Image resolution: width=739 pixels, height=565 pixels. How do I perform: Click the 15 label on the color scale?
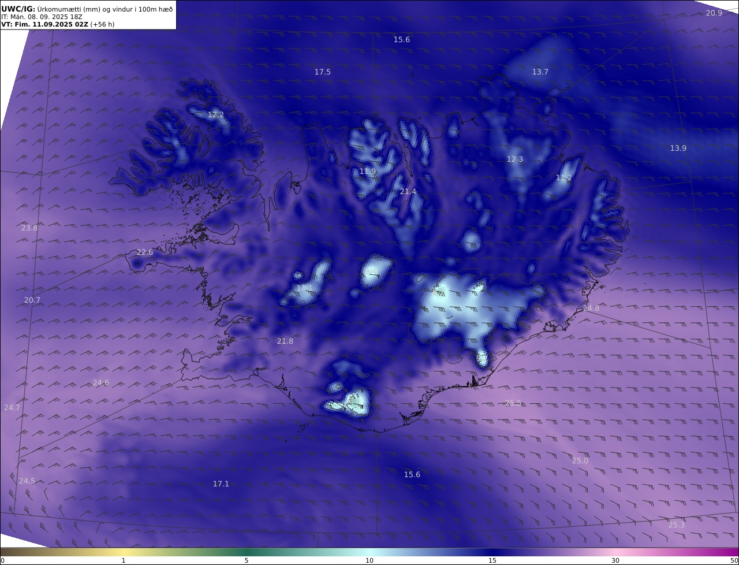pyautogui.click(x=492, y=560)
